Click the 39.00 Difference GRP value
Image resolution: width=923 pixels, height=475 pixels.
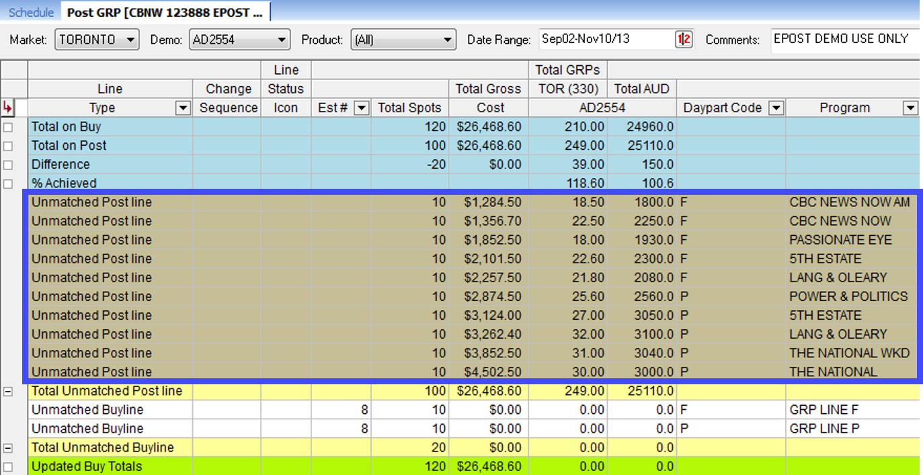568,165
